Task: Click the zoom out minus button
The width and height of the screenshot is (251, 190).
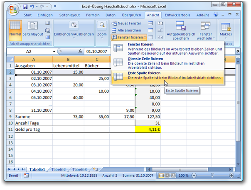Action: click(194, 176)
